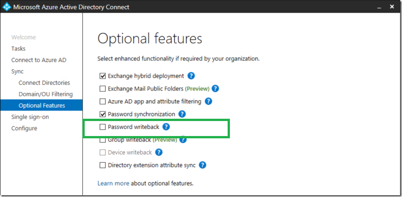The height and width of the screenshot is (197, 402).
Task: Uncheck Password synchronization checkbox
Action: click(x=102, y=114)
